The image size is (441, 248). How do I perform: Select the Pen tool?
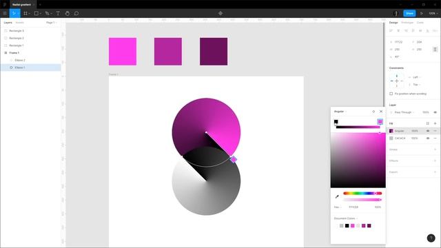(48, 13)
